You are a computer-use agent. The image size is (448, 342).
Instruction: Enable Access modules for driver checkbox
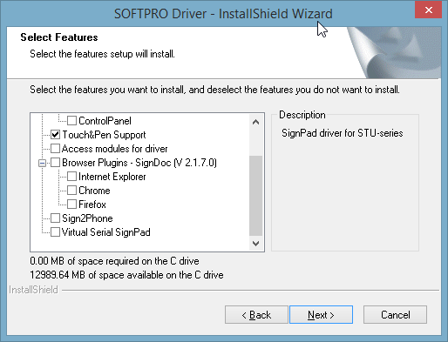[55, 149]
